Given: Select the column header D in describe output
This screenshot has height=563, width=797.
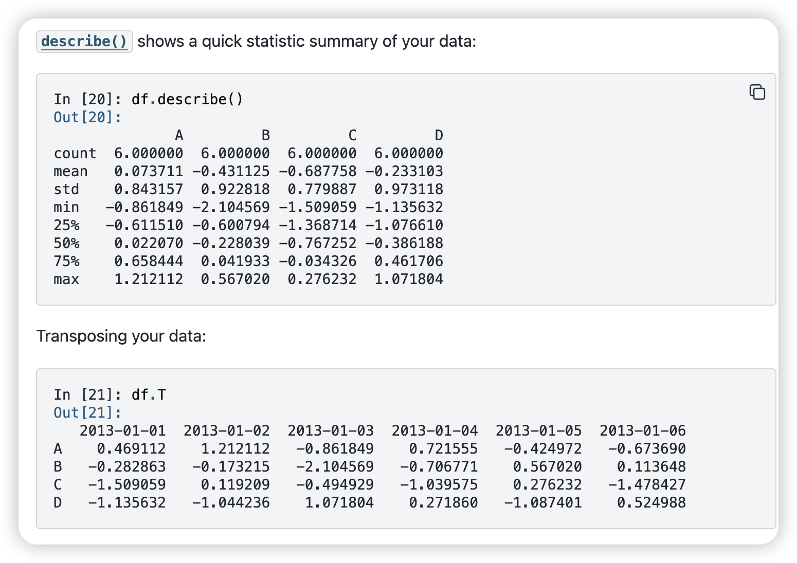Looking at the screenshot, I should (x=439, y=135).
